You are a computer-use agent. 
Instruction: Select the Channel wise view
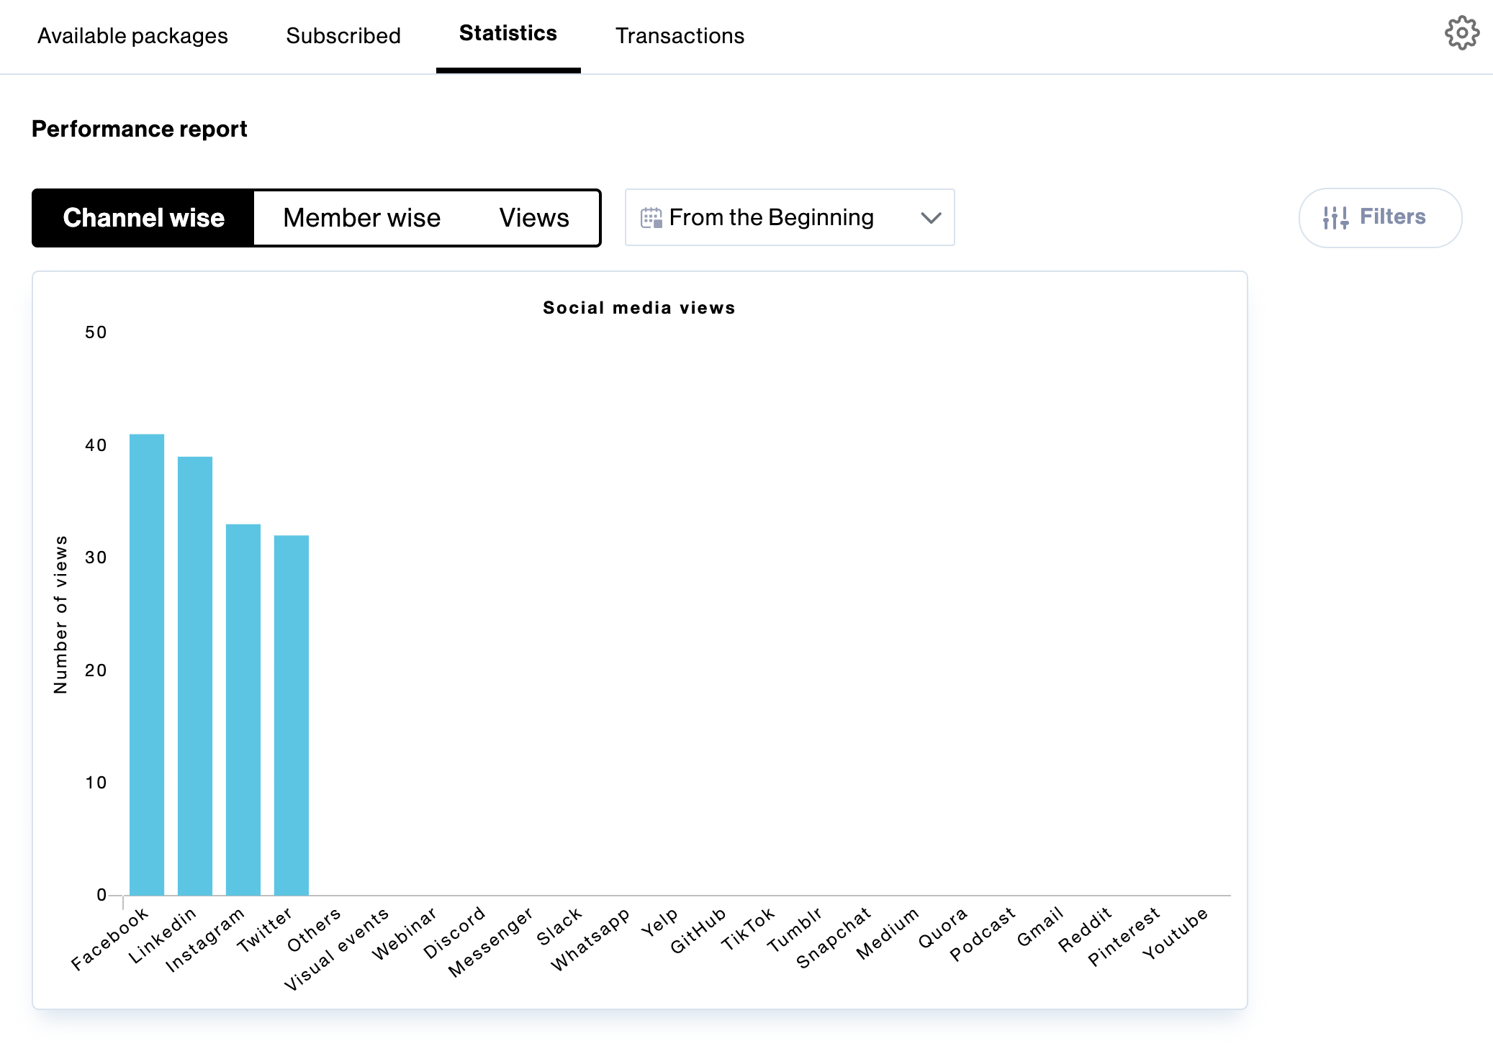point(143,218)
